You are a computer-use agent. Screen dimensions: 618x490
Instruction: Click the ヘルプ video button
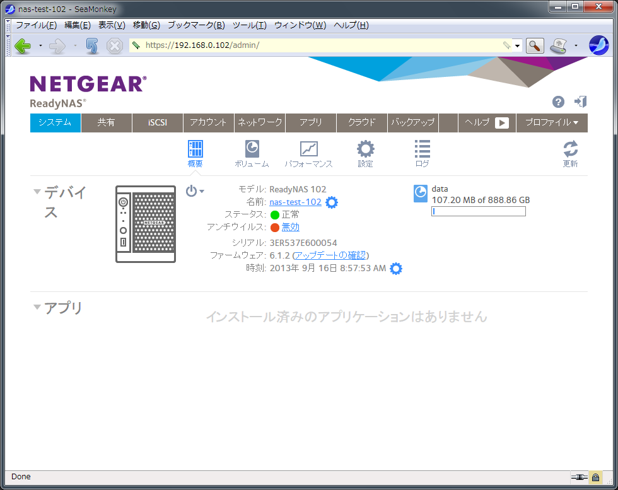(487, 122)
